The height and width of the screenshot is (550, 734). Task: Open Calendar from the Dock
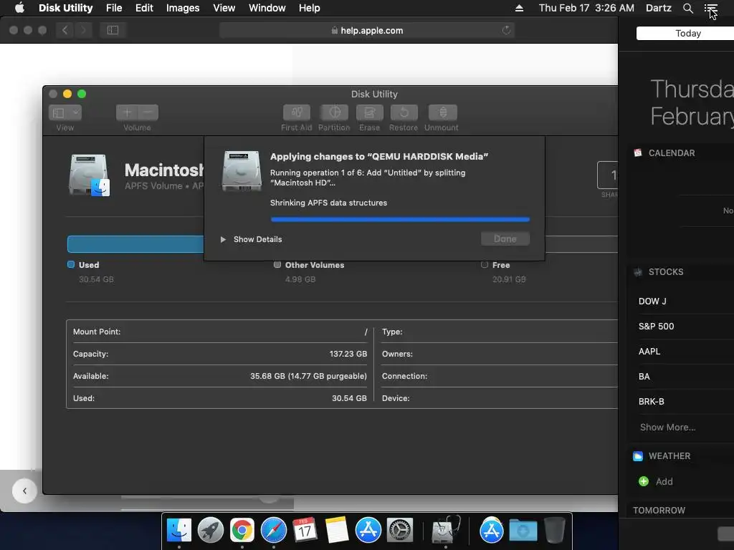(305, 531)
